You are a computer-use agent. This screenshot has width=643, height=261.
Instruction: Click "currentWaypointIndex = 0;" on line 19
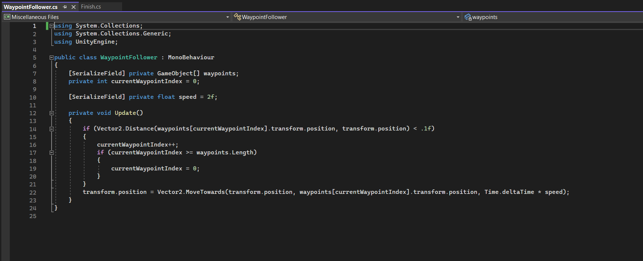(x=155, y=169)
